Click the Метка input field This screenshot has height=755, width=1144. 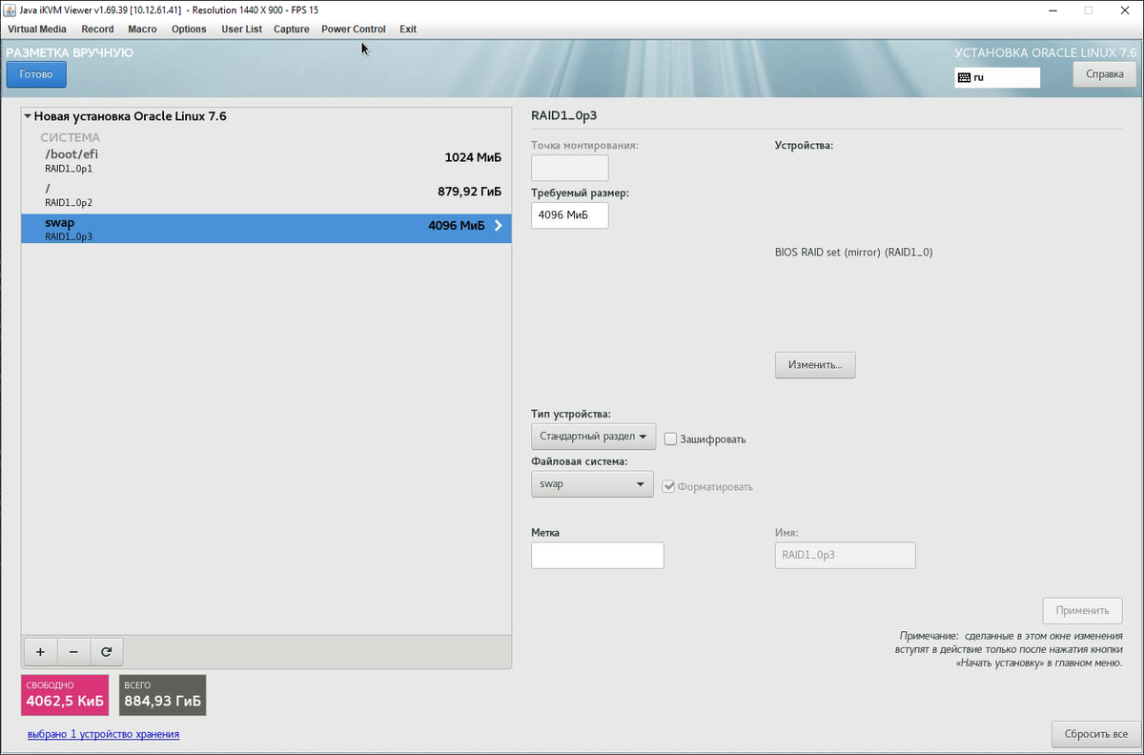(x=597, y=555)
